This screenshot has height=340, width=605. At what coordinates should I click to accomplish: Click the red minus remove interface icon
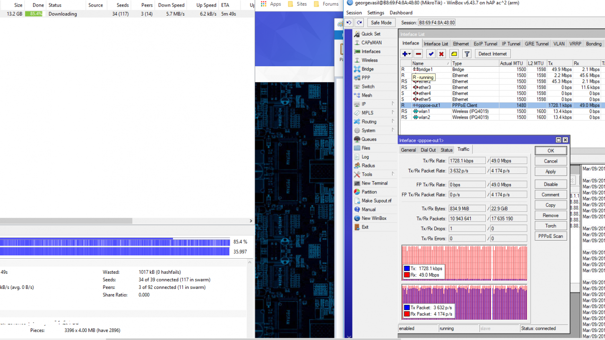pyautogui.click(x=418, y=54)
